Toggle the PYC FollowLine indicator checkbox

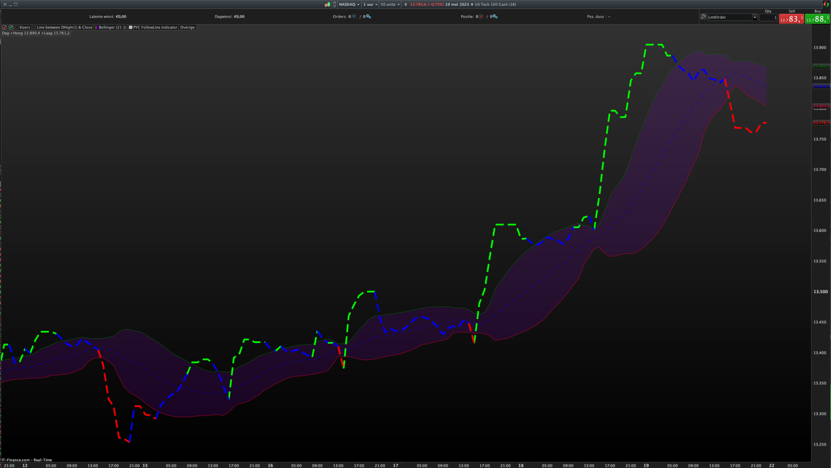131,27
